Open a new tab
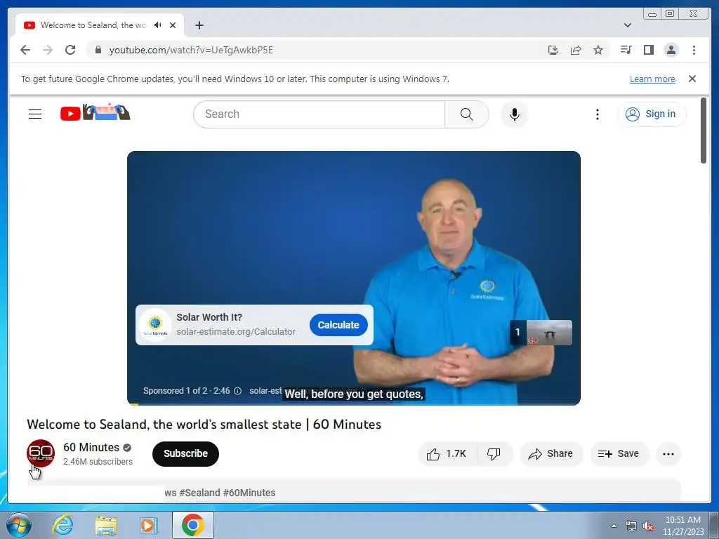The height and width of the screenshot is (539, 719). click(x=199, y=25)
